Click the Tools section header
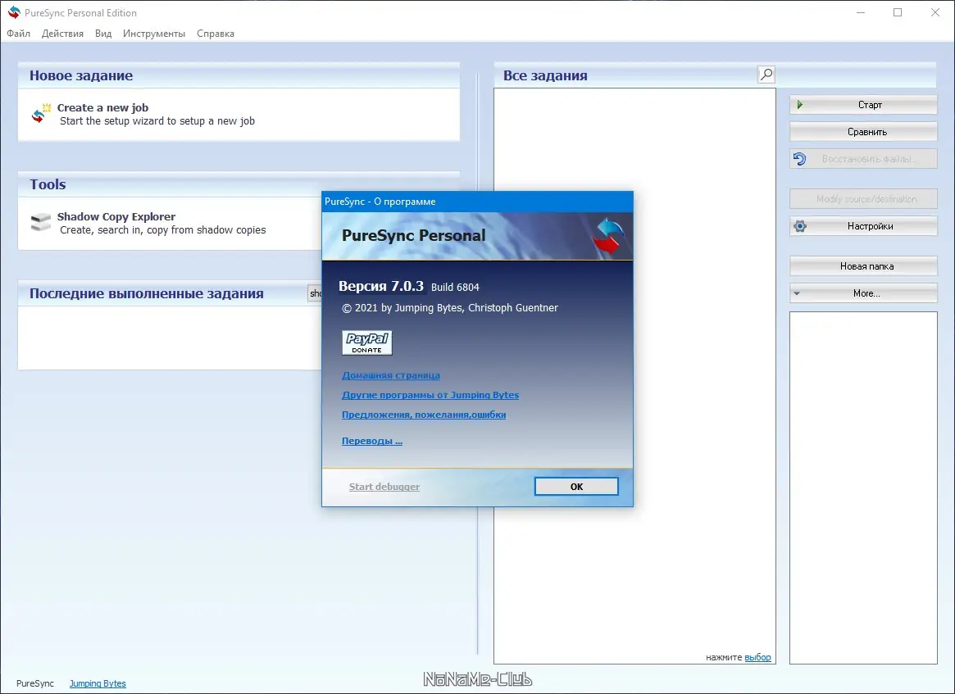 coord(48,184)
